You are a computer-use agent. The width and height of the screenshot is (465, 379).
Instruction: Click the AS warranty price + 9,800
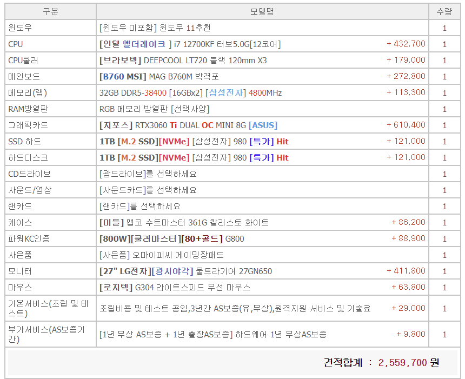411,334
